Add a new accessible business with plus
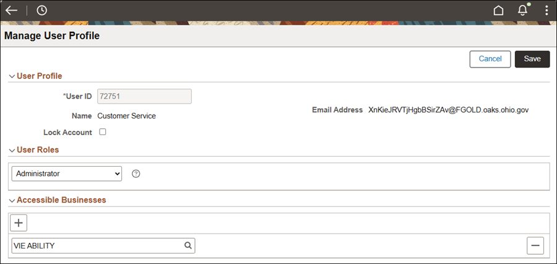 19,223
